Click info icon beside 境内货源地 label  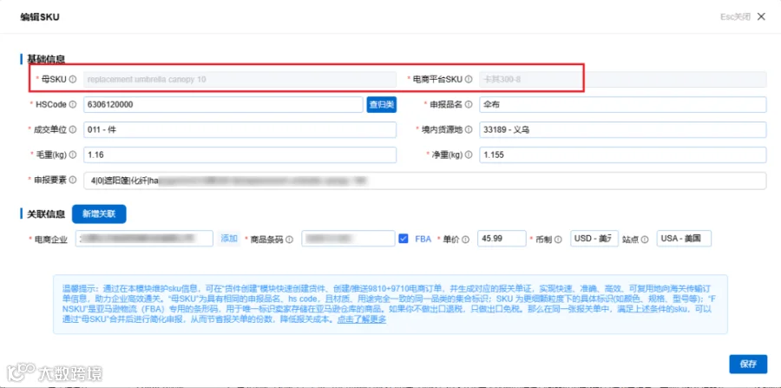pyautogui.click(x=469, y=129)
